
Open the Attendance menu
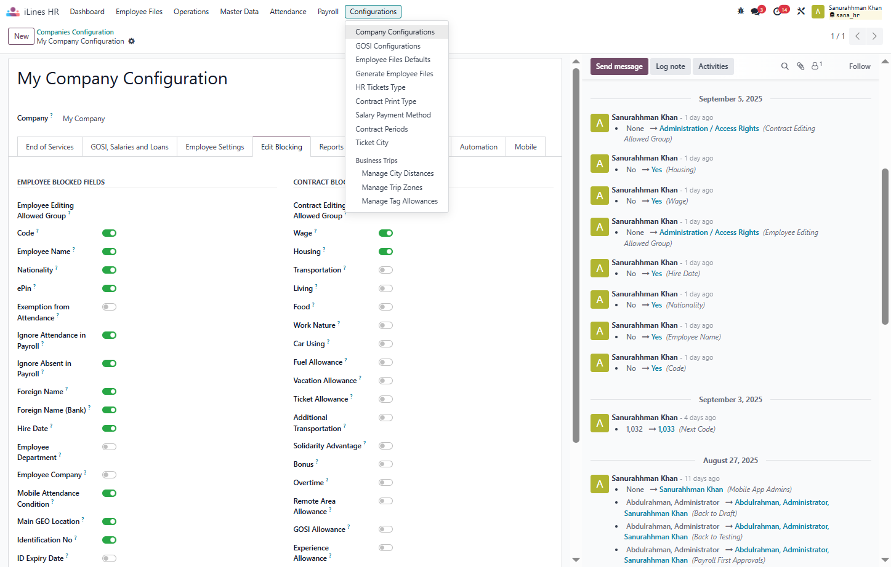pos(288,12)
